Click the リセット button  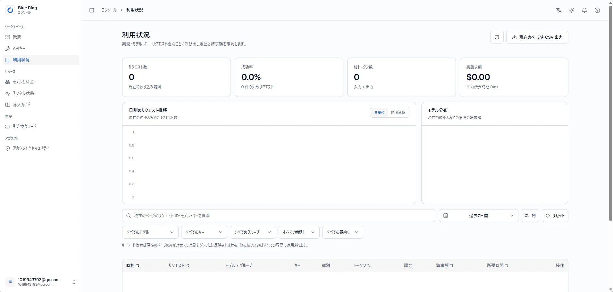pyautogui.click(x=555, y=216)
